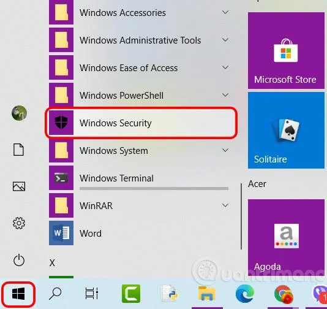
Task: Click the Start menu app list scrollbar
Action: pos(241,216)
